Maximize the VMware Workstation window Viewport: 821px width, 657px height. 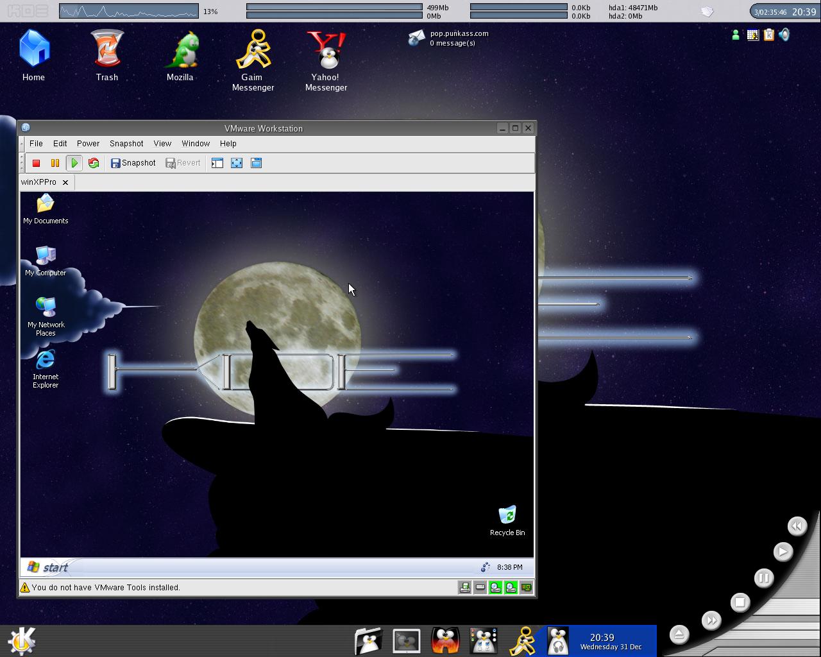(x=515, y=128)
